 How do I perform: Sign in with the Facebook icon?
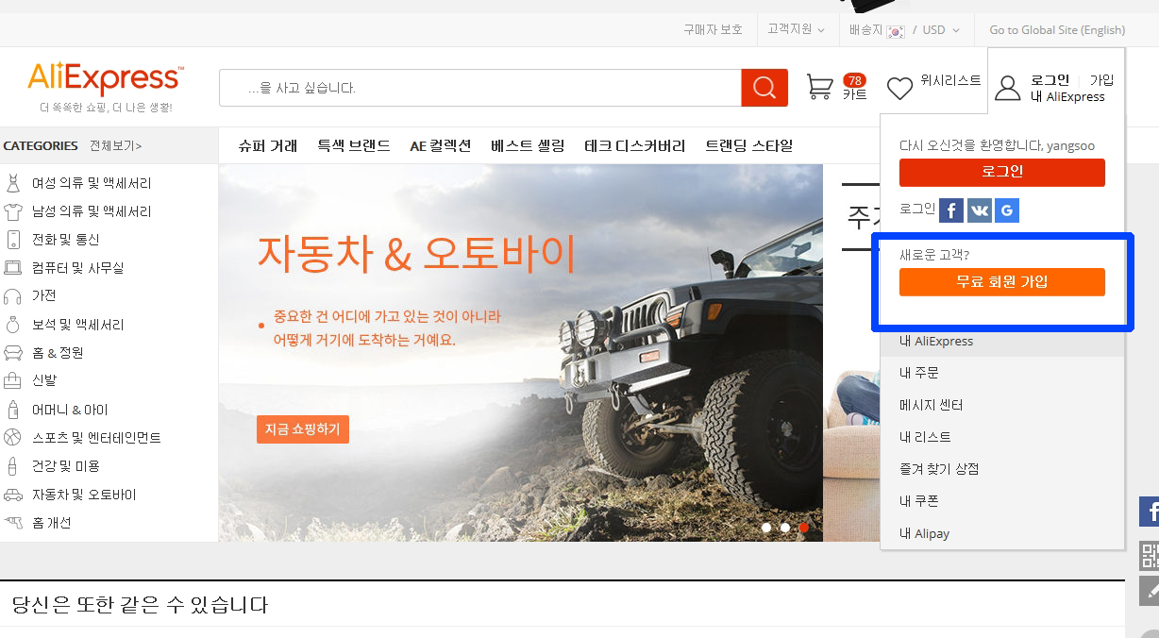tap(951, 210)
